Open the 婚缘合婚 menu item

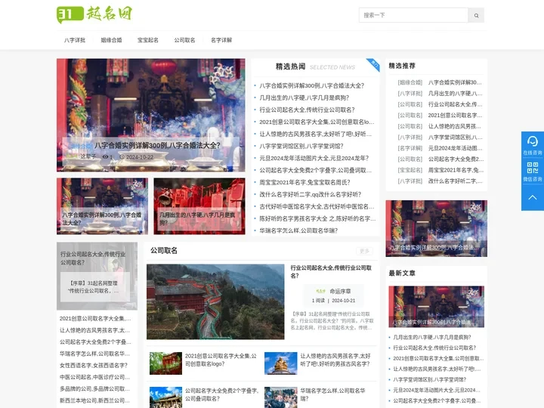click(111, 40)
